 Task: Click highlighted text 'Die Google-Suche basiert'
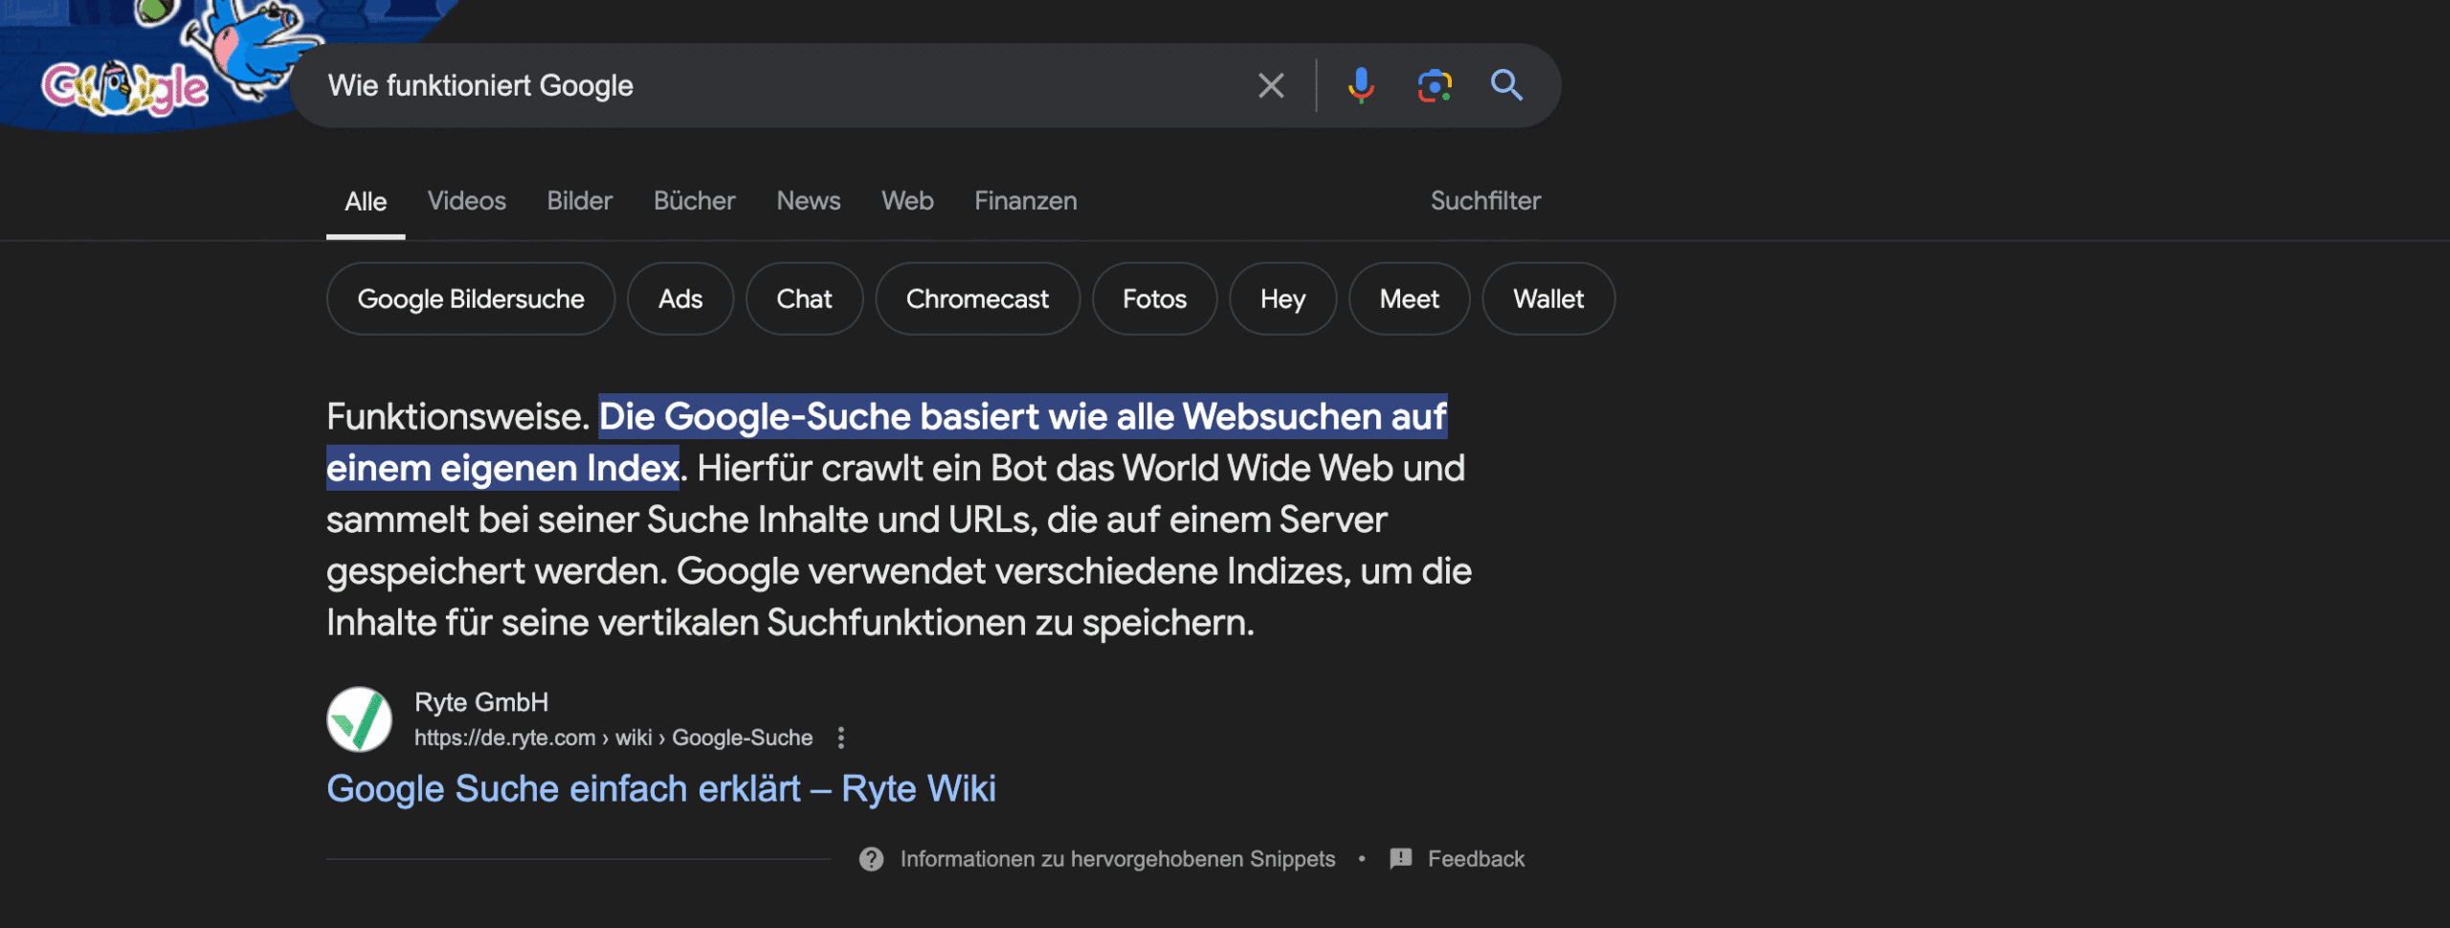pos(818,417)
